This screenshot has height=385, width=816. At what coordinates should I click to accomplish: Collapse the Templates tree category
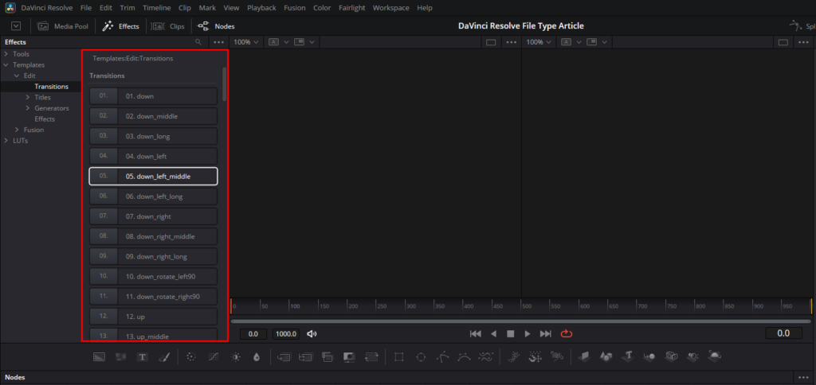pyautogui.click(x=6, y=65)
